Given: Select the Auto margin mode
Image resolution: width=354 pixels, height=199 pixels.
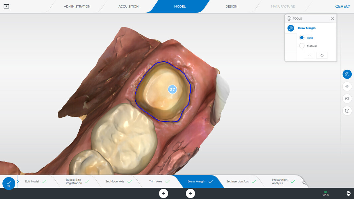Looking at the screenshot, I should point(302,38).
